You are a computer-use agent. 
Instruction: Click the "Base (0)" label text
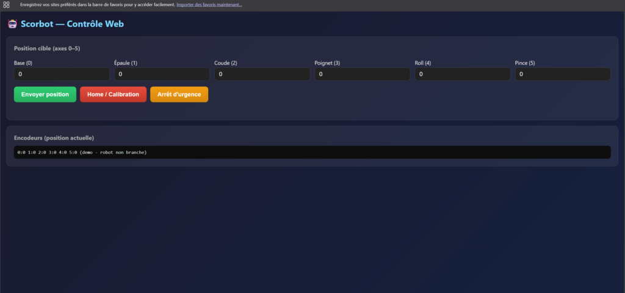point(23,63)
